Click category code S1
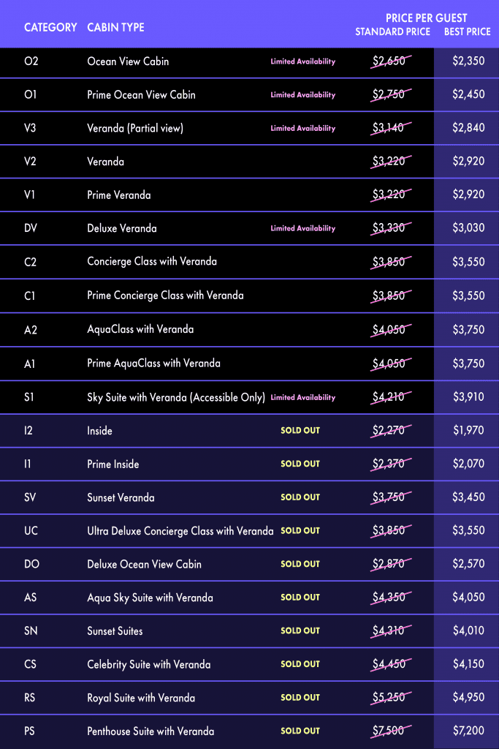 [30, 398]
